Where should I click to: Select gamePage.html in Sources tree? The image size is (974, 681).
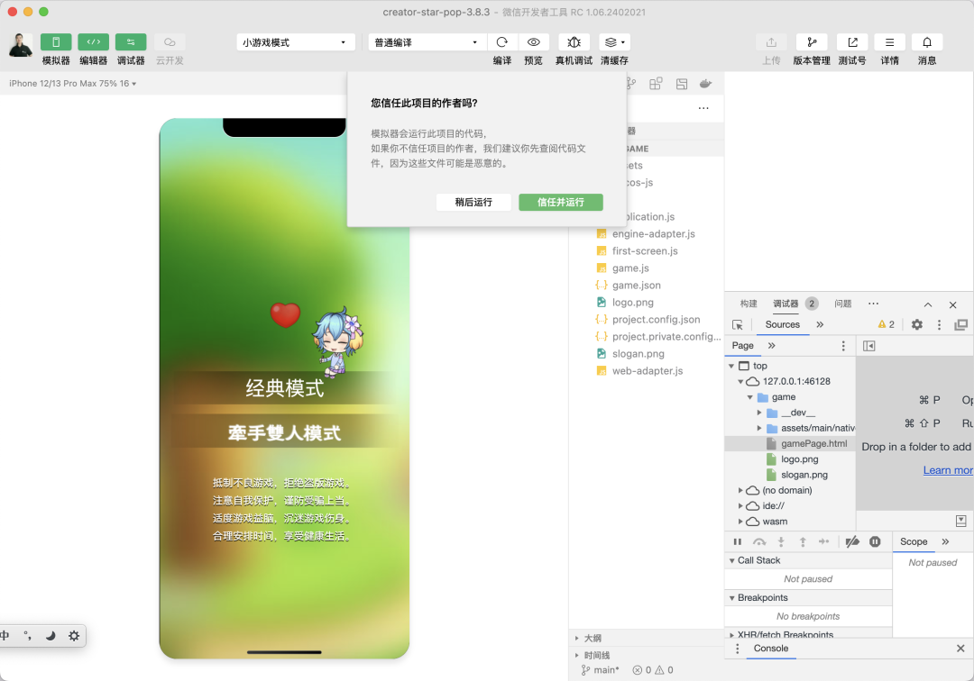point(813,443)
